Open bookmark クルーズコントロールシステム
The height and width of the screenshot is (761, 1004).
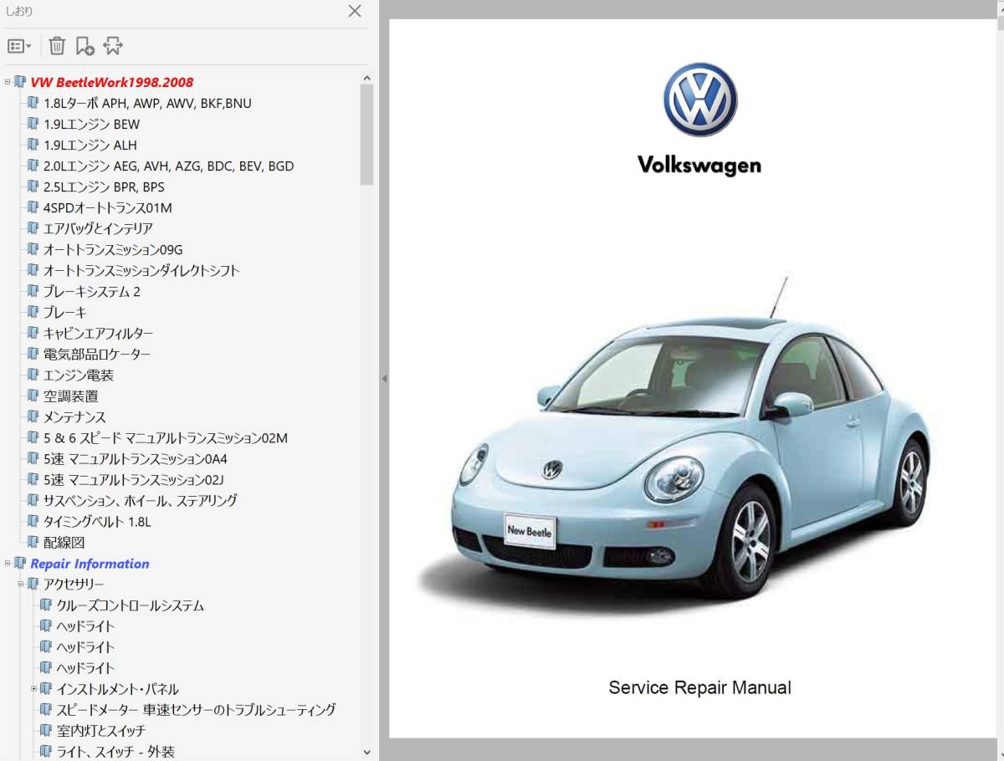point(130,605)
